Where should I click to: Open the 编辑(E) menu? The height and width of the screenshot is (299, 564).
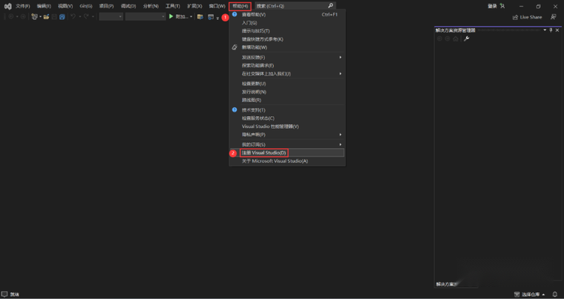tap(44, 6)
